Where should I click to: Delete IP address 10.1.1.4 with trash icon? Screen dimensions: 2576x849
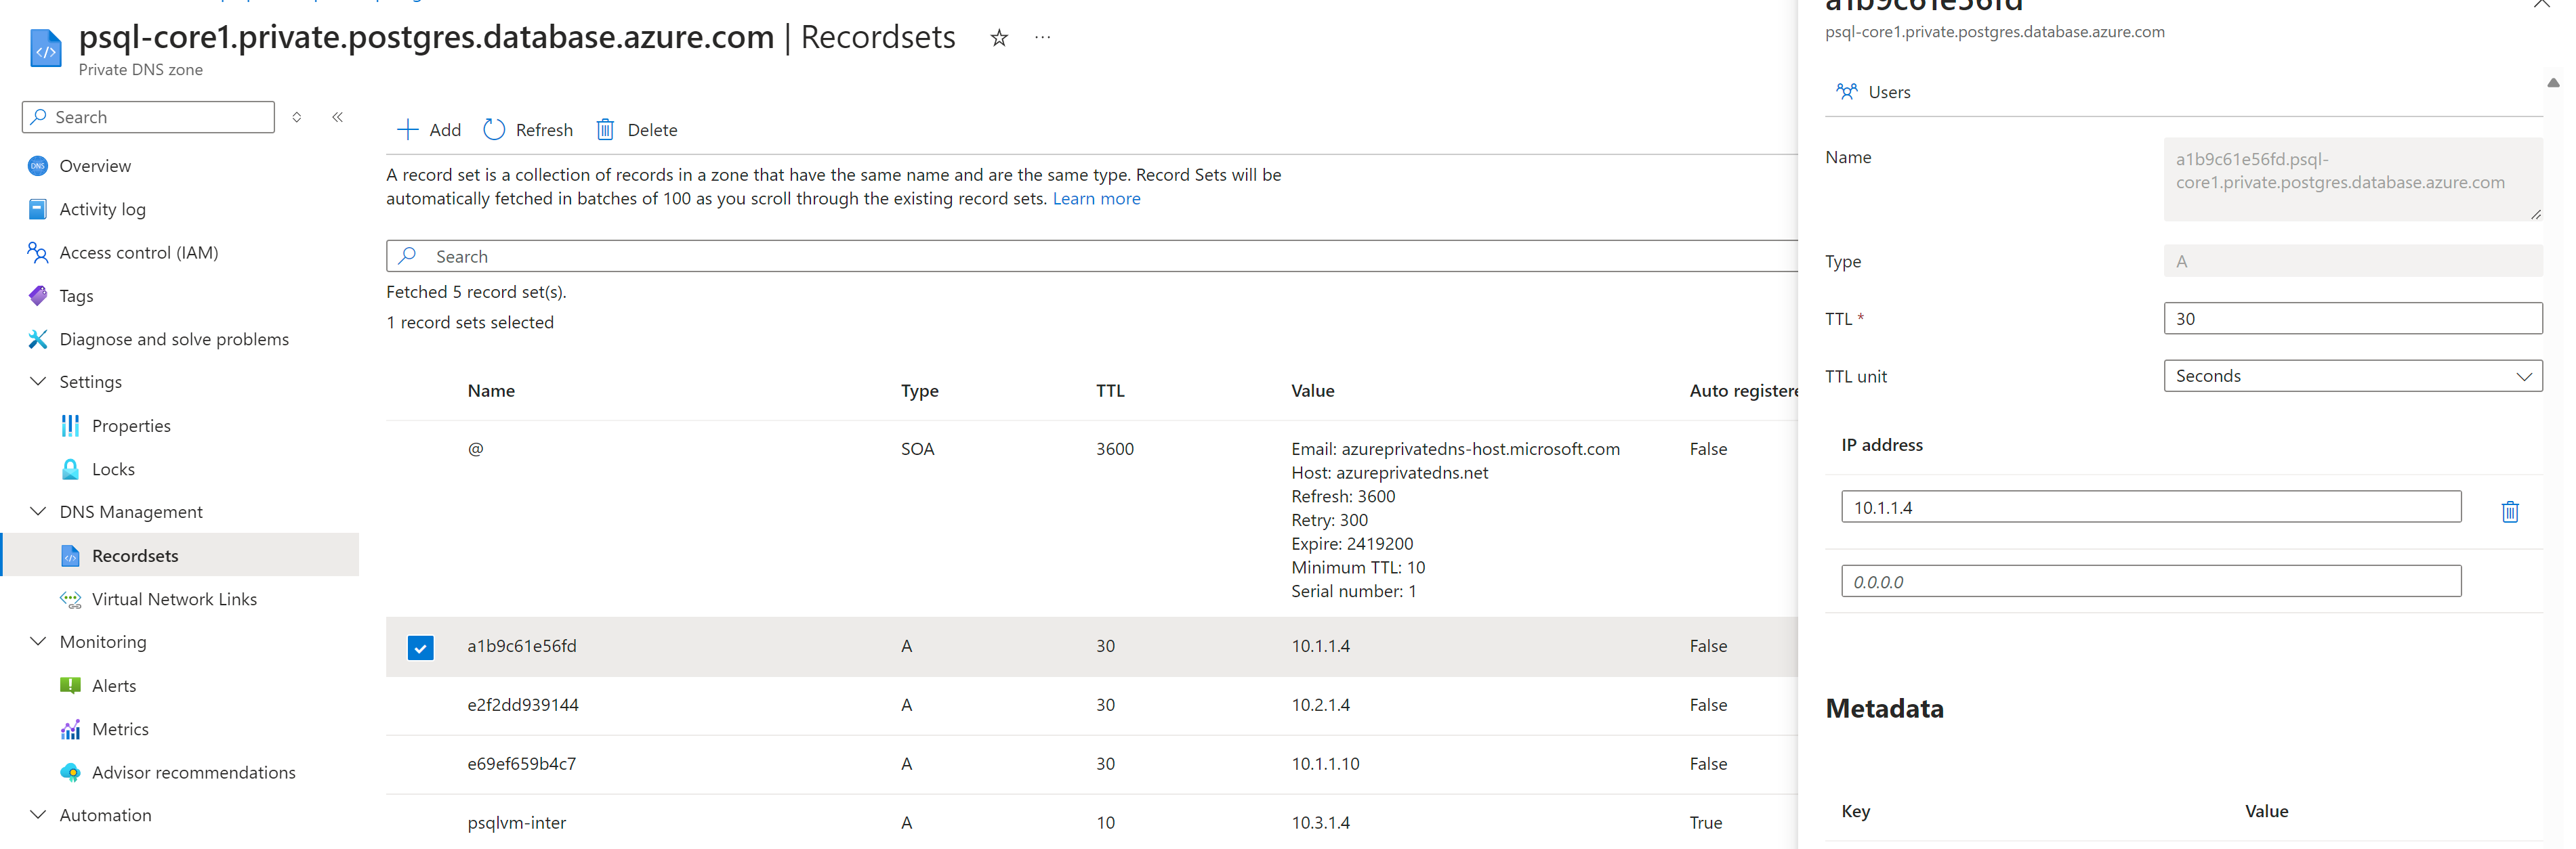(2509, 511)
